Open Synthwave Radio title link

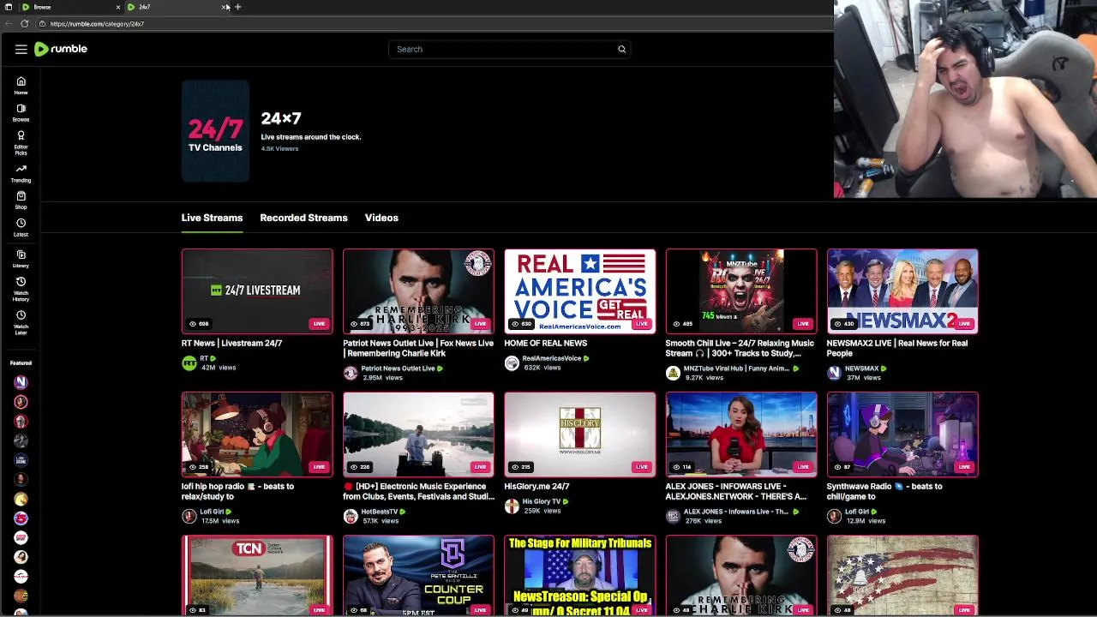tap(884, 491)
